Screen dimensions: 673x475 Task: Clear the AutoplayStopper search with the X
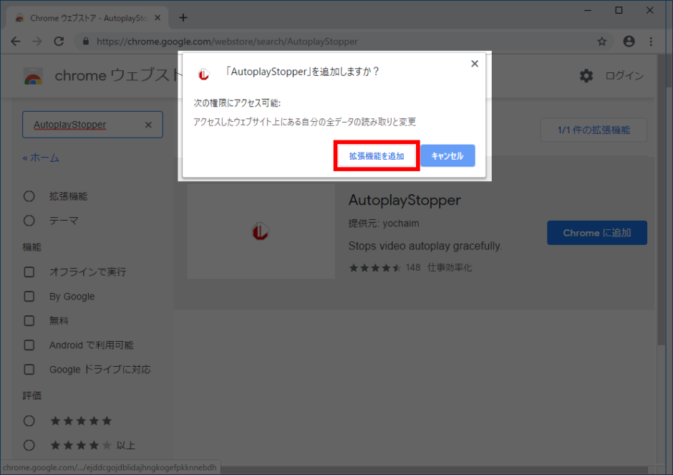[x=148, y=124]
